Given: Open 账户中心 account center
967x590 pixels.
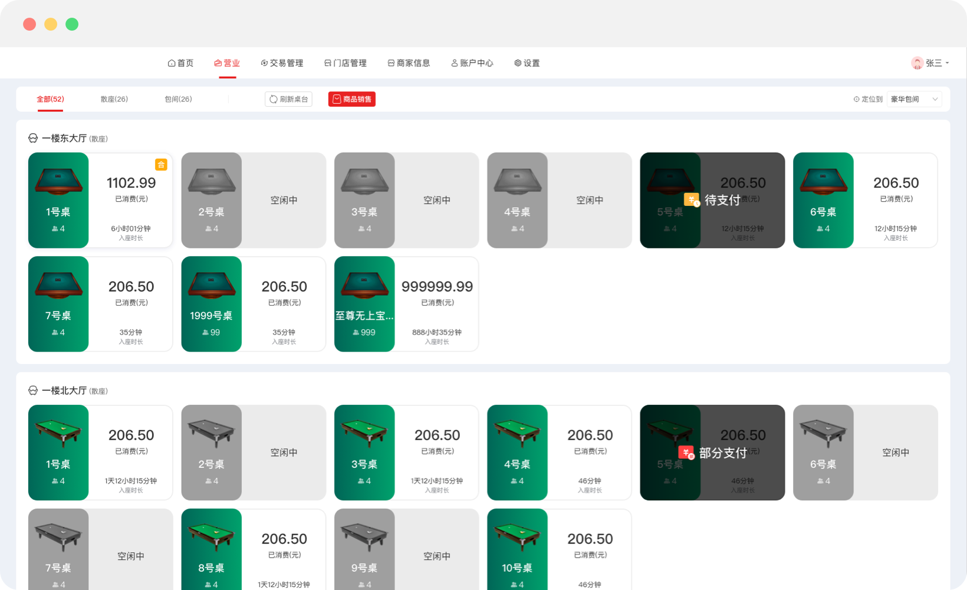Looking at the screenshot, I should 454,63.
